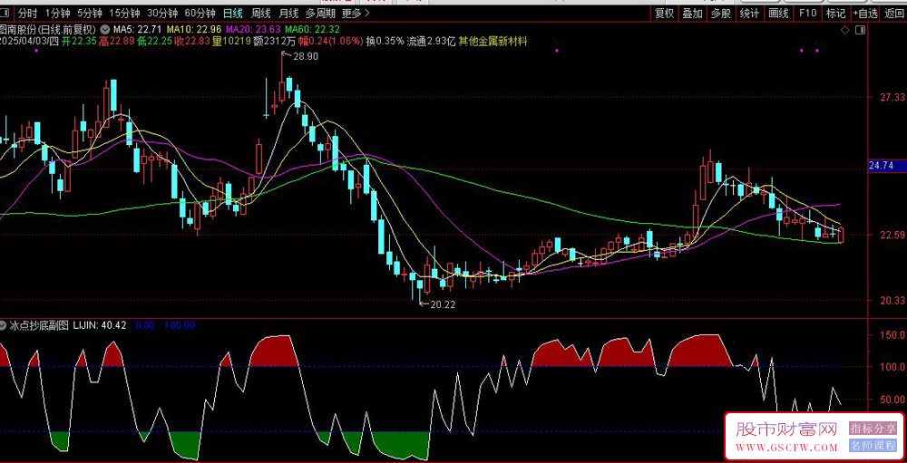
Task: Toggle the right side panel icon
Action: point(861,30)
